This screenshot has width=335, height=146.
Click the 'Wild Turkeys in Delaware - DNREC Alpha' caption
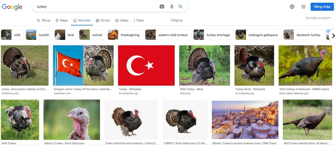(304, 89)
